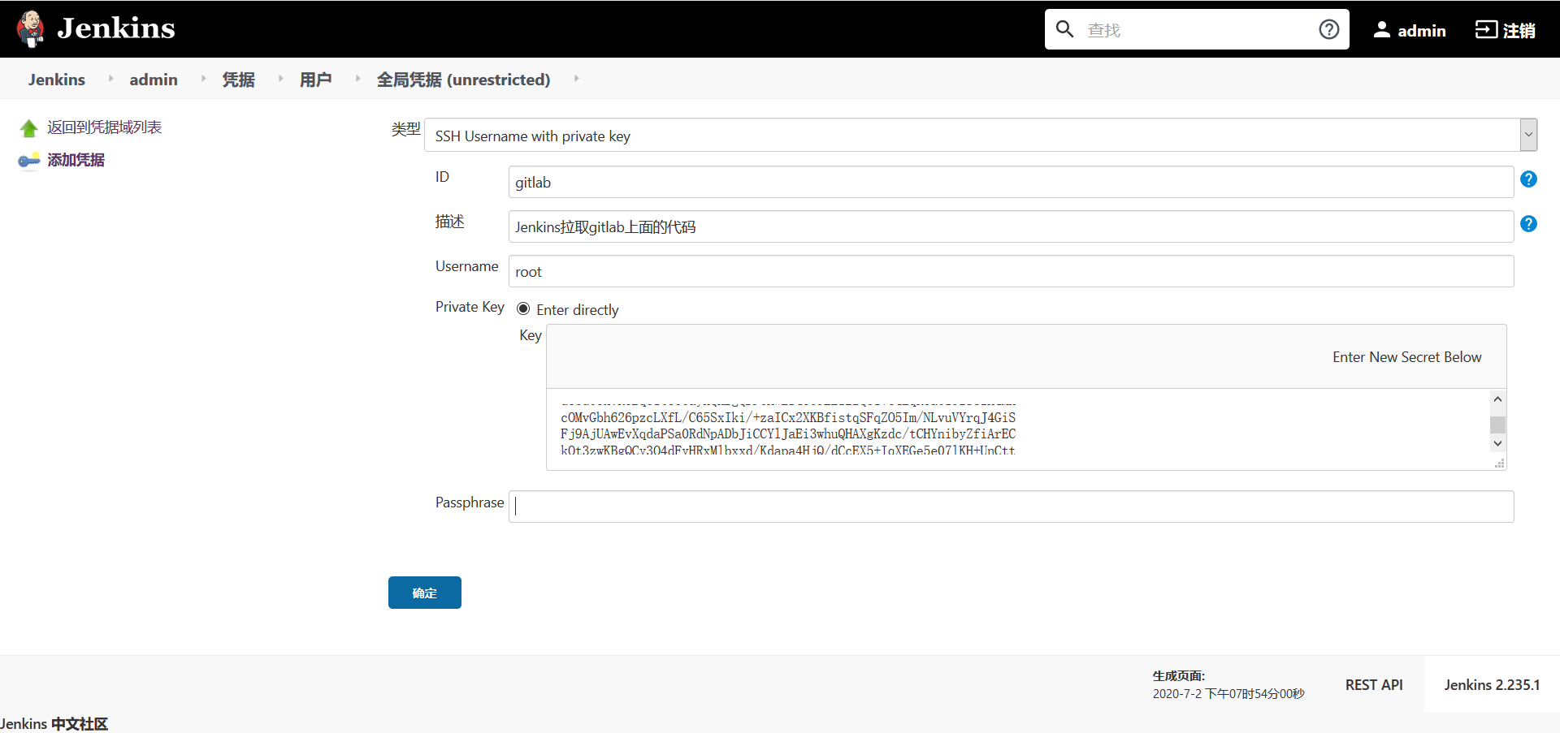Click the key icon beside 添加凭据
This screenshot has height=733, width=1560.
click(x=29, y=161)
